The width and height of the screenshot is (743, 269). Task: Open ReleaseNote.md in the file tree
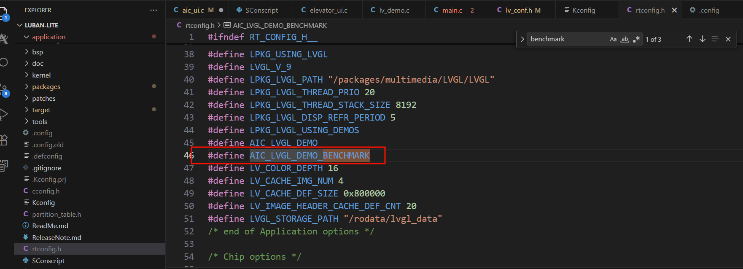[x=57, y=237]
